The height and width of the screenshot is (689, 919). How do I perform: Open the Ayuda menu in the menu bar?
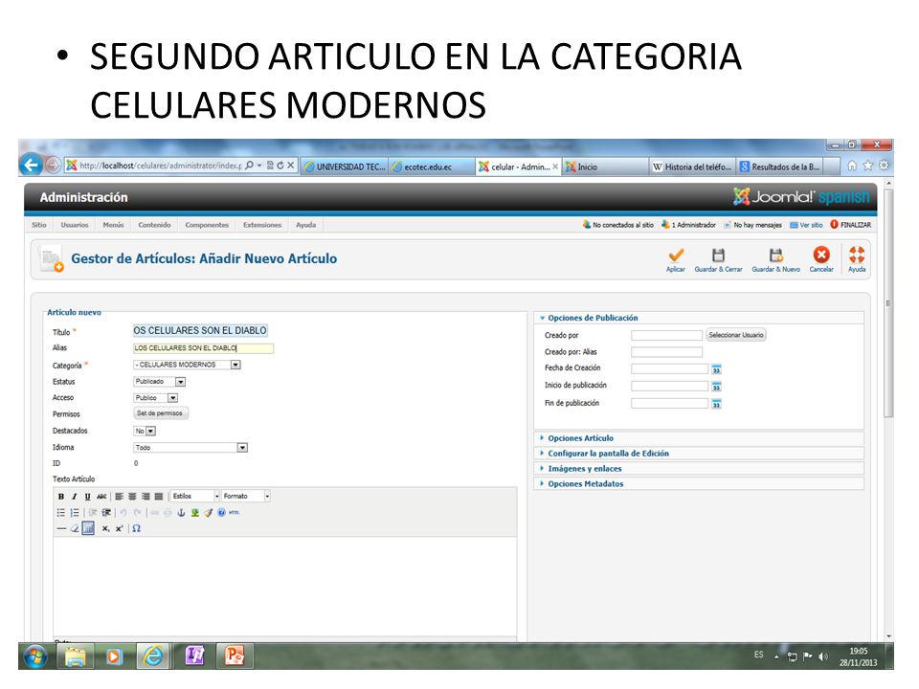[306, 225]
